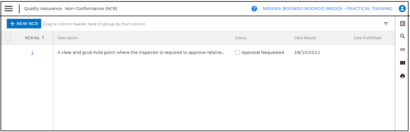Click the search magnifier sidebar icon

pos(402,36)
